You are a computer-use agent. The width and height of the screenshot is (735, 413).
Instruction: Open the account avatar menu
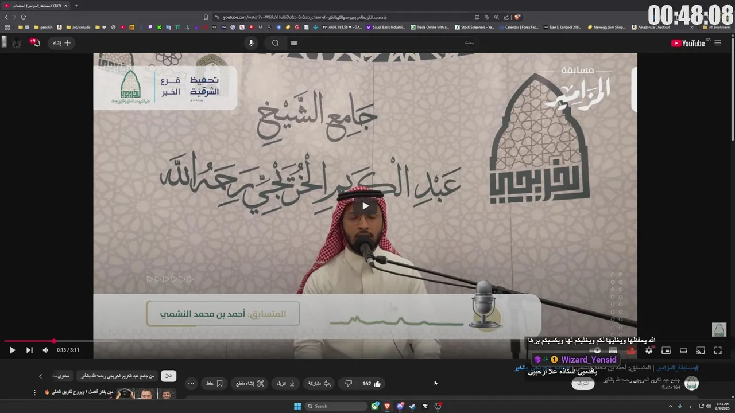click(x=17, y=43)
